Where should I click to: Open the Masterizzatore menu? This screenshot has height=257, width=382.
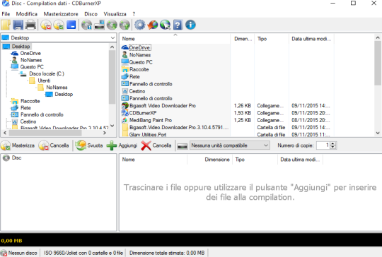(61, 14)
